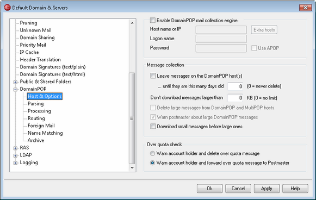Expand the LDAP tree node
316x200 pixels.
point(15,155)
